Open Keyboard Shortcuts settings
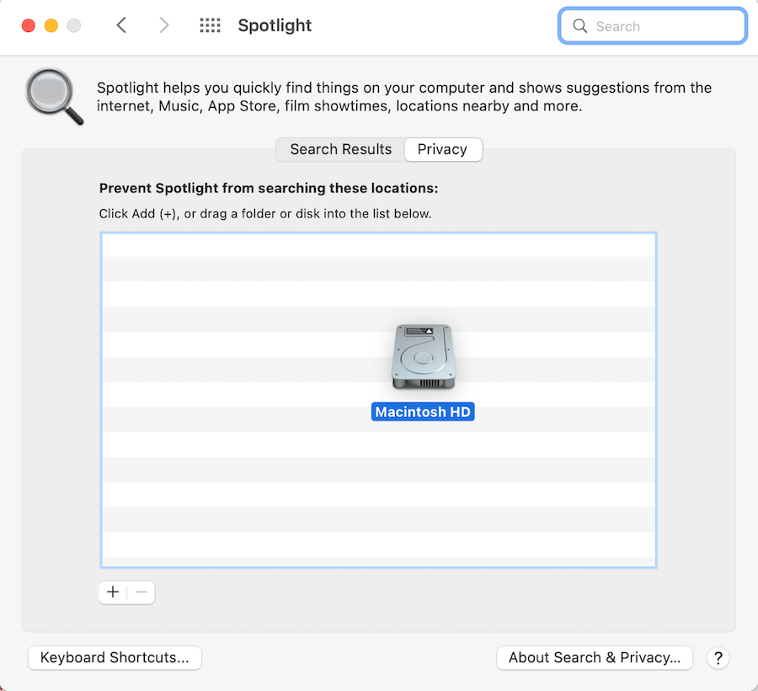Image resolution: width=758 pixels, height=691 pixels. coord(115,658)
